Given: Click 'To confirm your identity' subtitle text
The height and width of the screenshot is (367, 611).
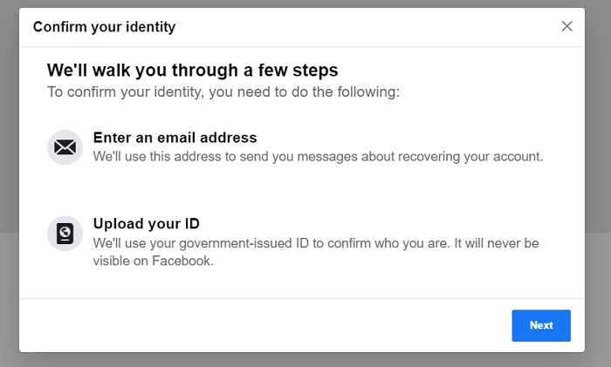Looking at the screenshot, I should pos(223,92).
